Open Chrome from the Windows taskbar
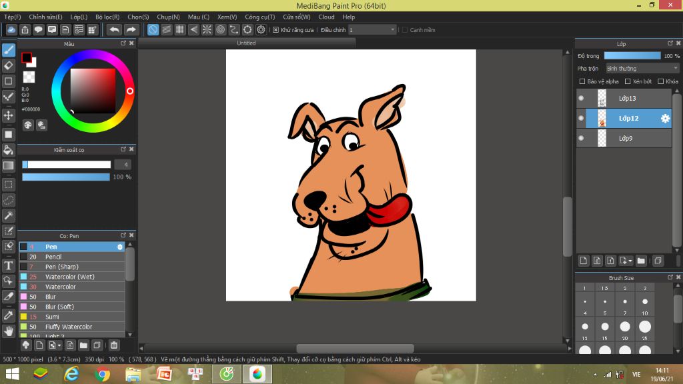This screenshot has width=683, height=384. (102, 375)
